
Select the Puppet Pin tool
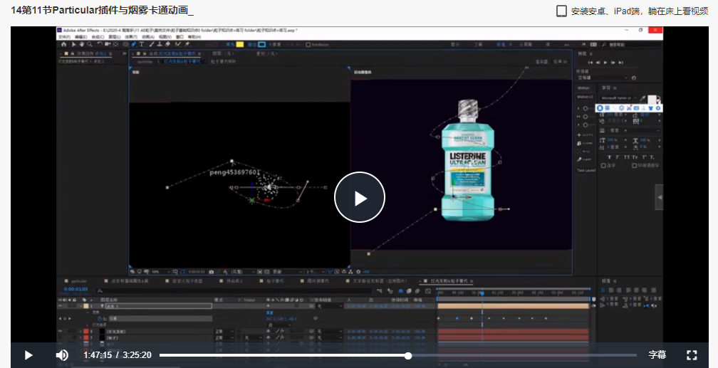[187, 44]
